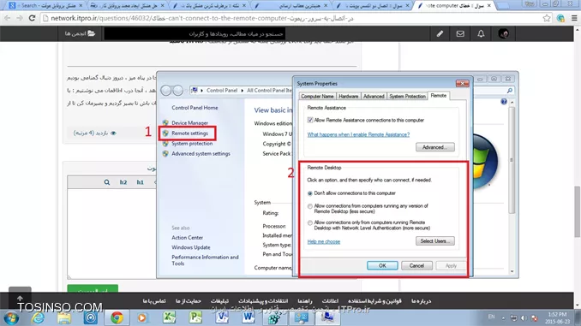Select Network Level Authentication only option
Image resolution: width=581 pixels, height=326 pixels.
(x=310, y=223)
